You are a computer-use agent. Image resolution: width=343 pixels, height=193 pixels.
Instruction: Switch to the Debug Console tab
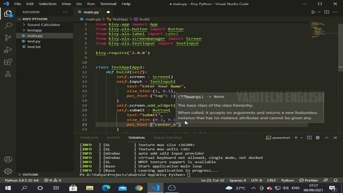pos(168,138)
